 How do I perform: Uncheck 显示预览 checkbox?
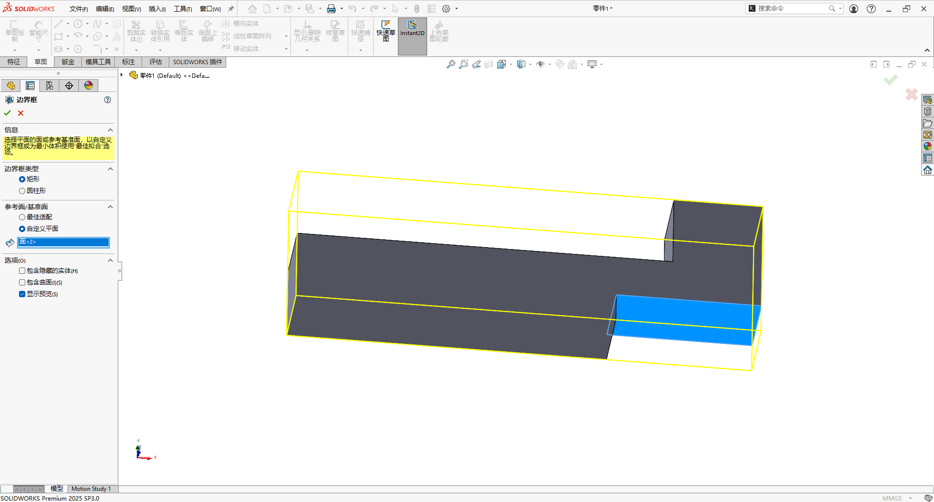22,294
